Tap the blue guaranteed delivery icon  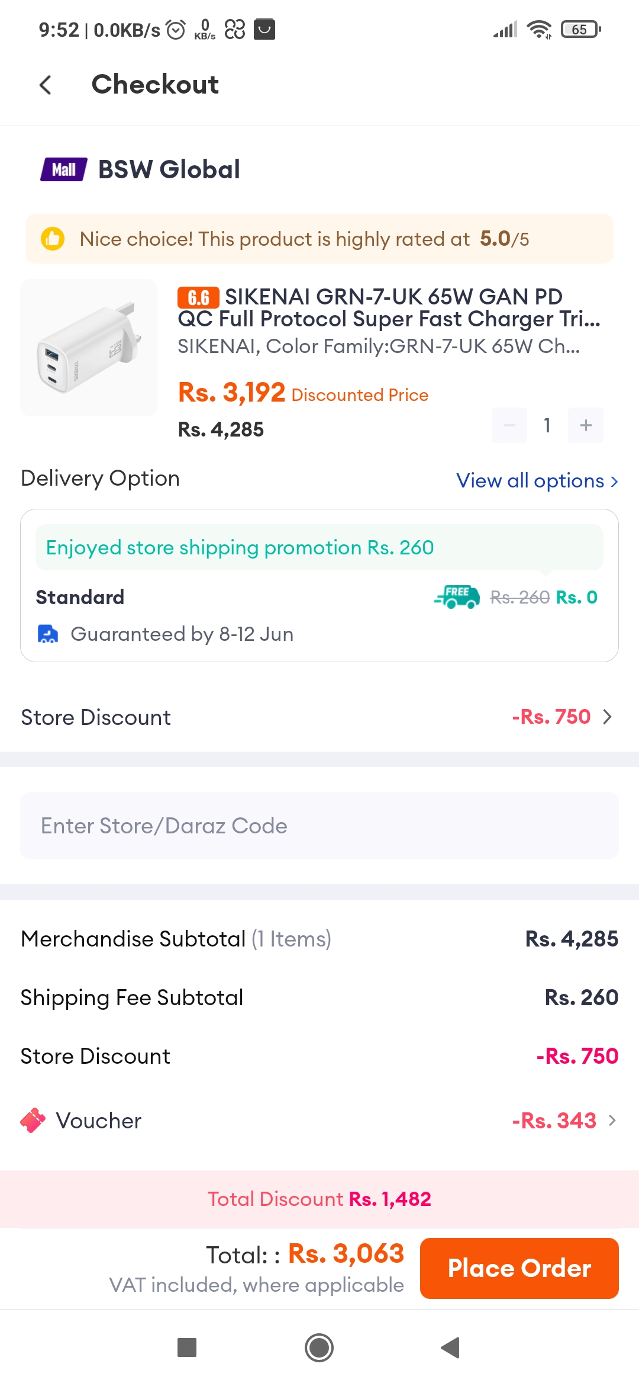[x=48, y=634]
